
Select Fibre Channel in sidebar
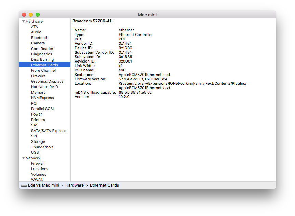(x=43, y=70)
